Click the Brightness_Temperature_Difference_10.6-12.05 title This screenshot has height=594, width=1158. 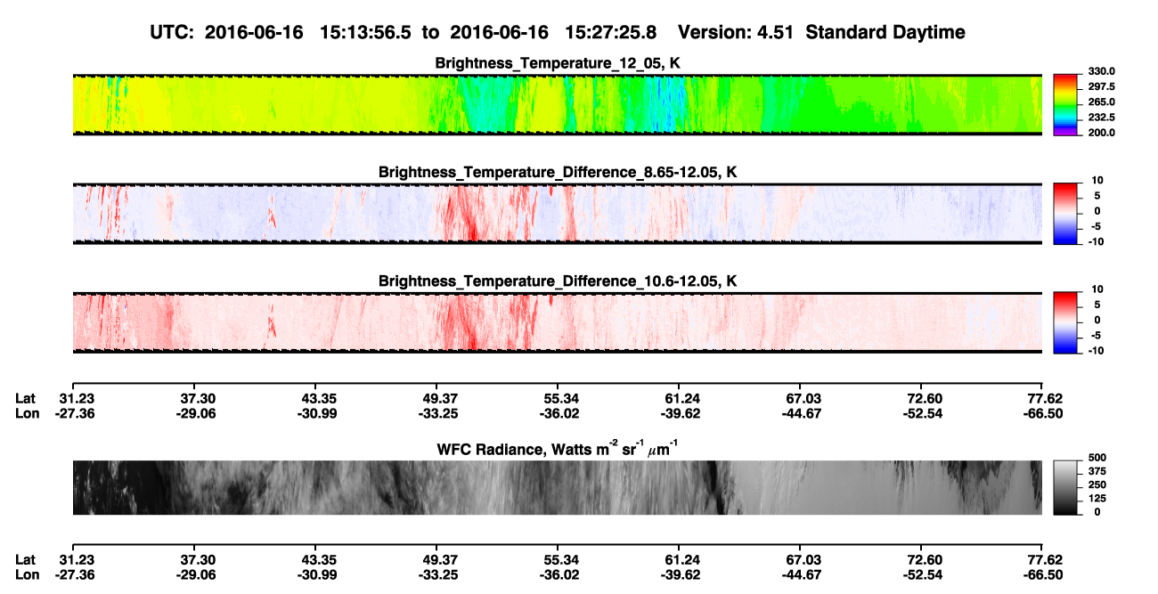558,281
